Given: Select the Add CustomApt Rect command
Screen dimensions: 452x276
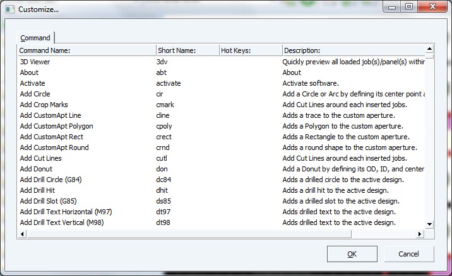Looking at the screenshot, I should click(51, 137).
